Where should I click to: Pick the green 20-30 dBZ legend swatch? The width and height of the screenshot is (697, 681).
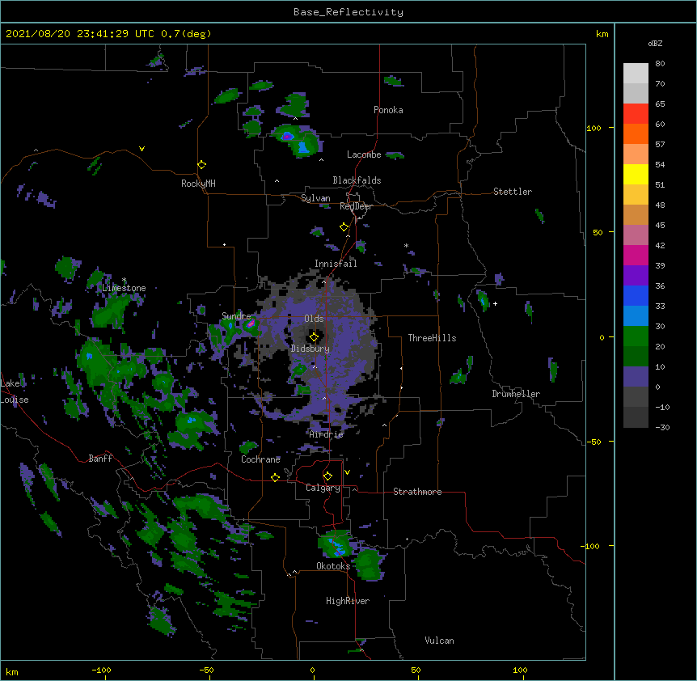point(636,336)
